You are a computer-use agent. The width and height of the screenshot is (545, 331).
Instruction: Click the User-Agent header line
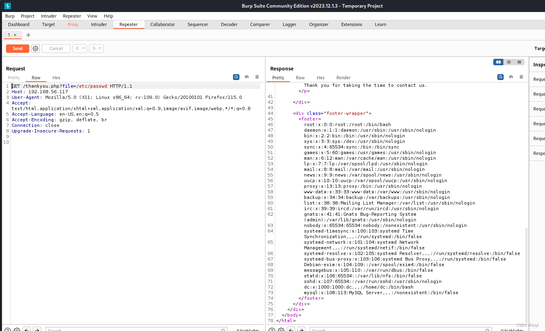tap(127, 97)
